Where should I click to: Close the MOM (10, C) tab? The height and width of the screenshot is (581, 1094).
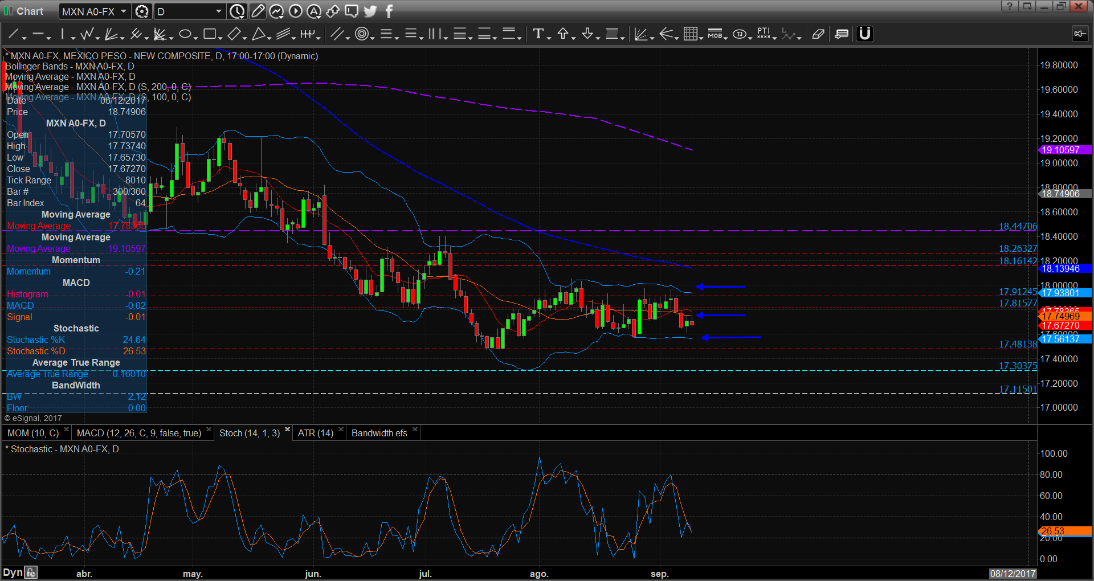coord(66,429)
